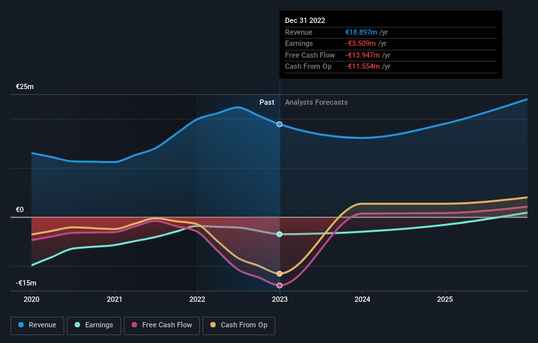This screenshot has width=538, height=343.
Task: Click the -€3.509m earnings value
Action: (360, 43)
